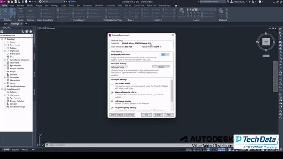This screenshot has height=159, width=283.
Task: Click the search magnifier icon in title bar
Action: point(228,2)
